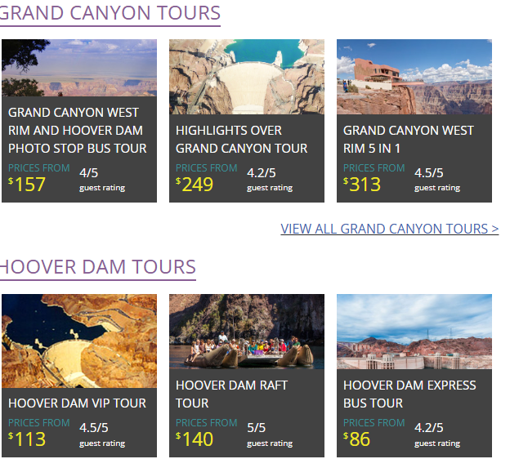Image resolution: width=510 pixels, height=459 pixels.
Task: Click Hoover Dam Express Bus Tour photo
Action: pos(414,331)
